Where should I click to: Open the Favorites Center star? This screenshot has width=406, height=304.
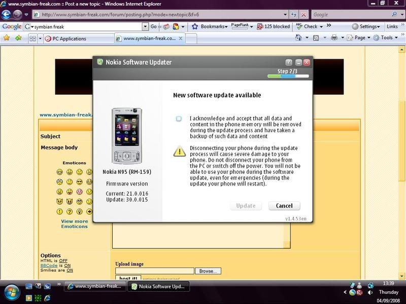point(7,38)
